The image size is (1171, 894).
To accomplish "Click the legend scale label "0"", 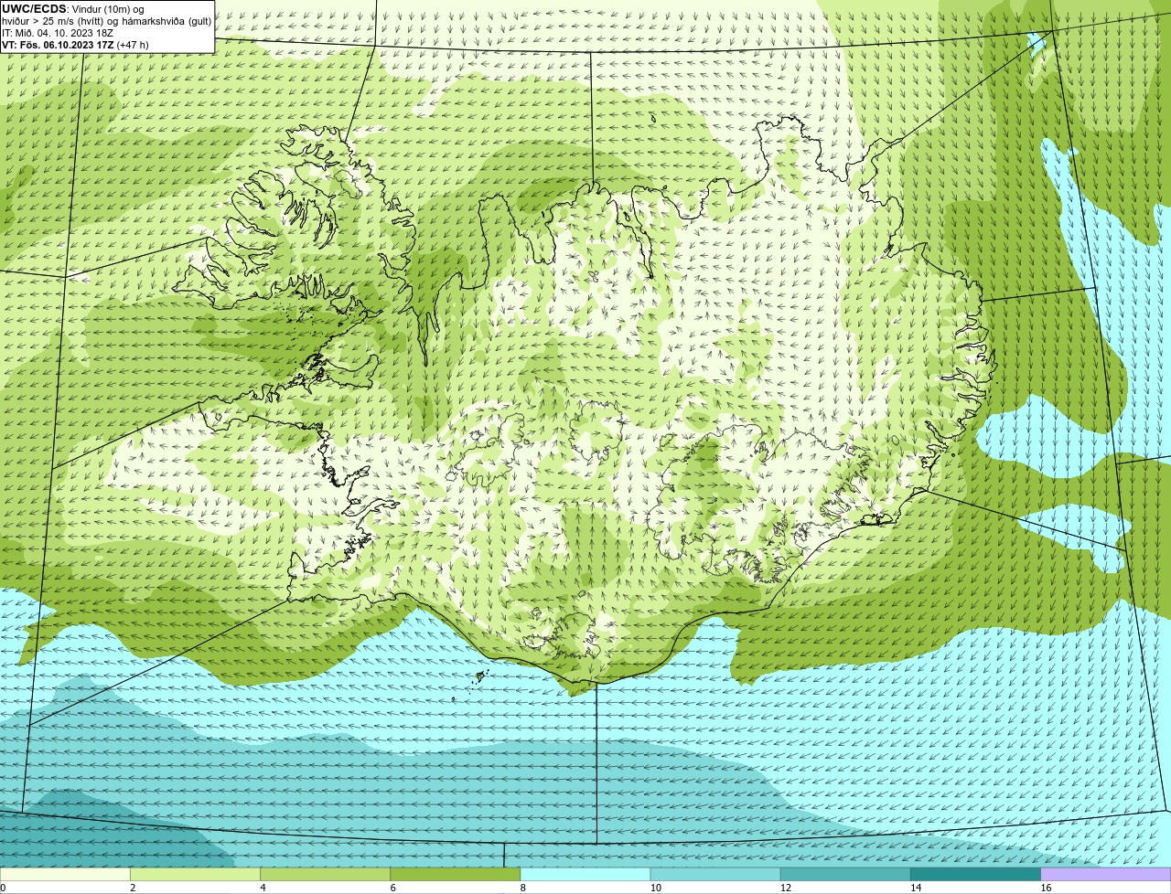I will pos(3,888).
